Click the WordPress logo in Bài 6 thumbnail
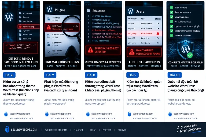 coord(9,17)
